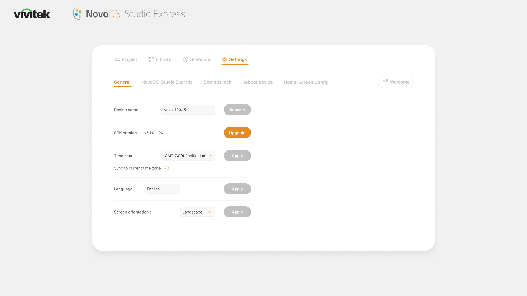Click the Vivitek logo
Image resolution: width=527 pixels, height=296 pixels.
(32, 14)
